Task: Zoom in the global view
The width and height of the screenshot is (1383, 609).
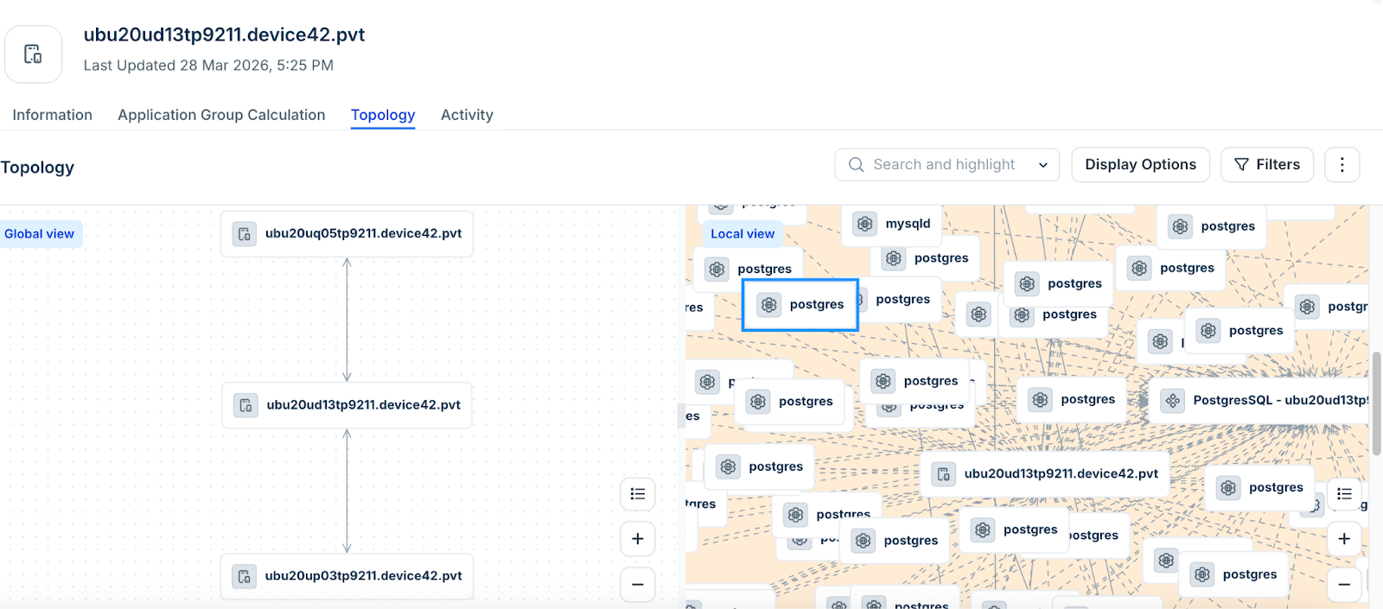Action: [x=638, y=539]
